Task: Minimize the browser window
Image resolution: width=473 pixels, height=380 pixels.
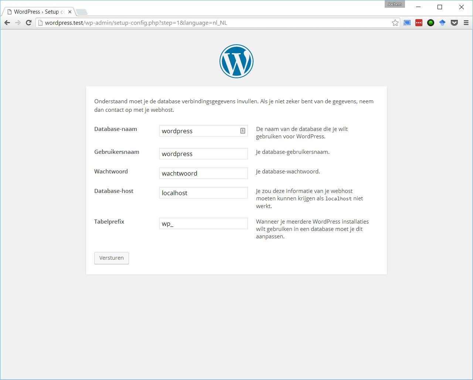Action: coord(418,7)
